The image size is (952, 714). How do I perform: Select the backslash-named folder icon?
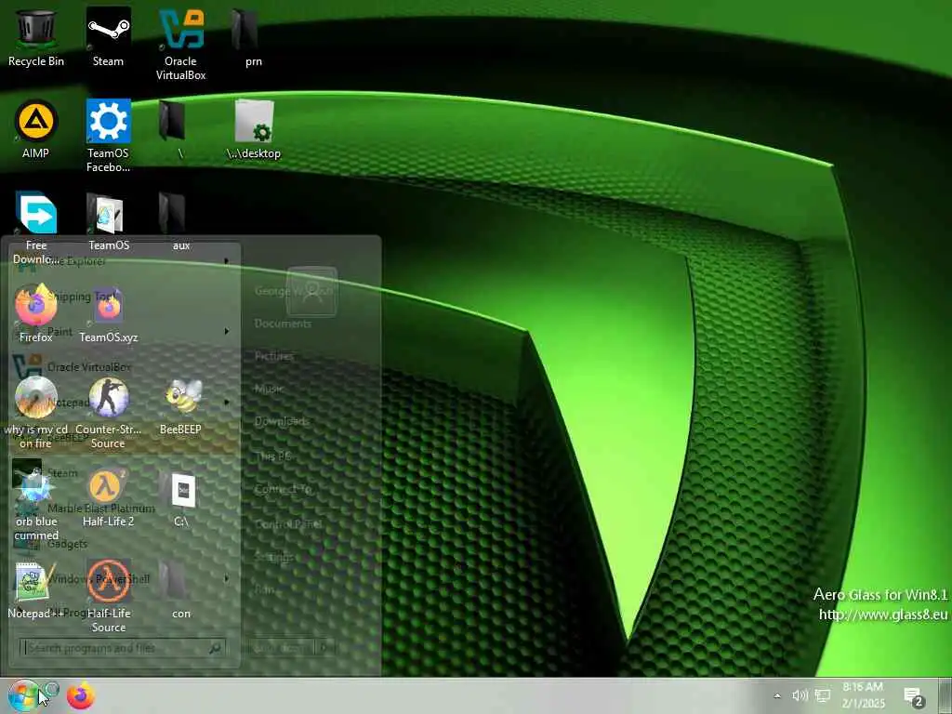click(x=181, y=129)
